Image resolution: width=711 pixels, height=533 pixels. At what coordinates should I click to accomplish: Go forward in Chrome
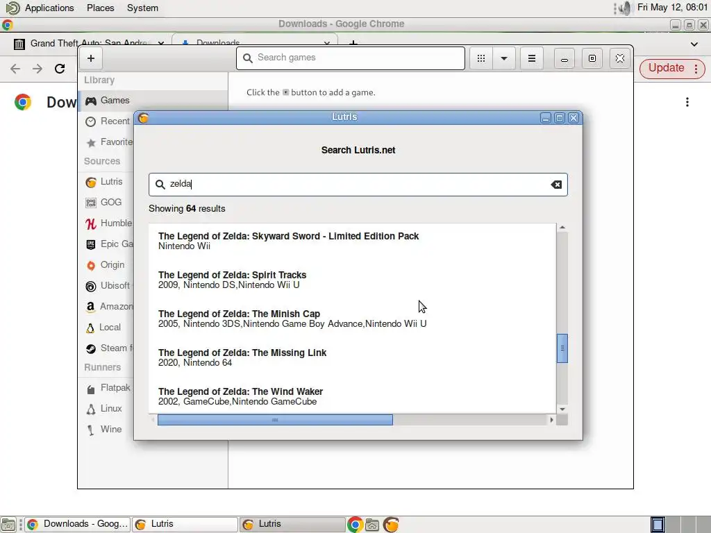(x=37, y=69)
